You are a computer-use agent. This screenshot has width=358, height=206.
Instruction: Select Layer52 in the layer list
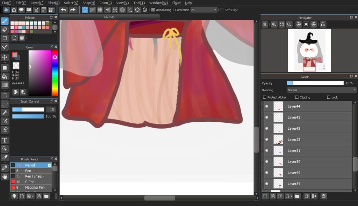pos(308,139)
